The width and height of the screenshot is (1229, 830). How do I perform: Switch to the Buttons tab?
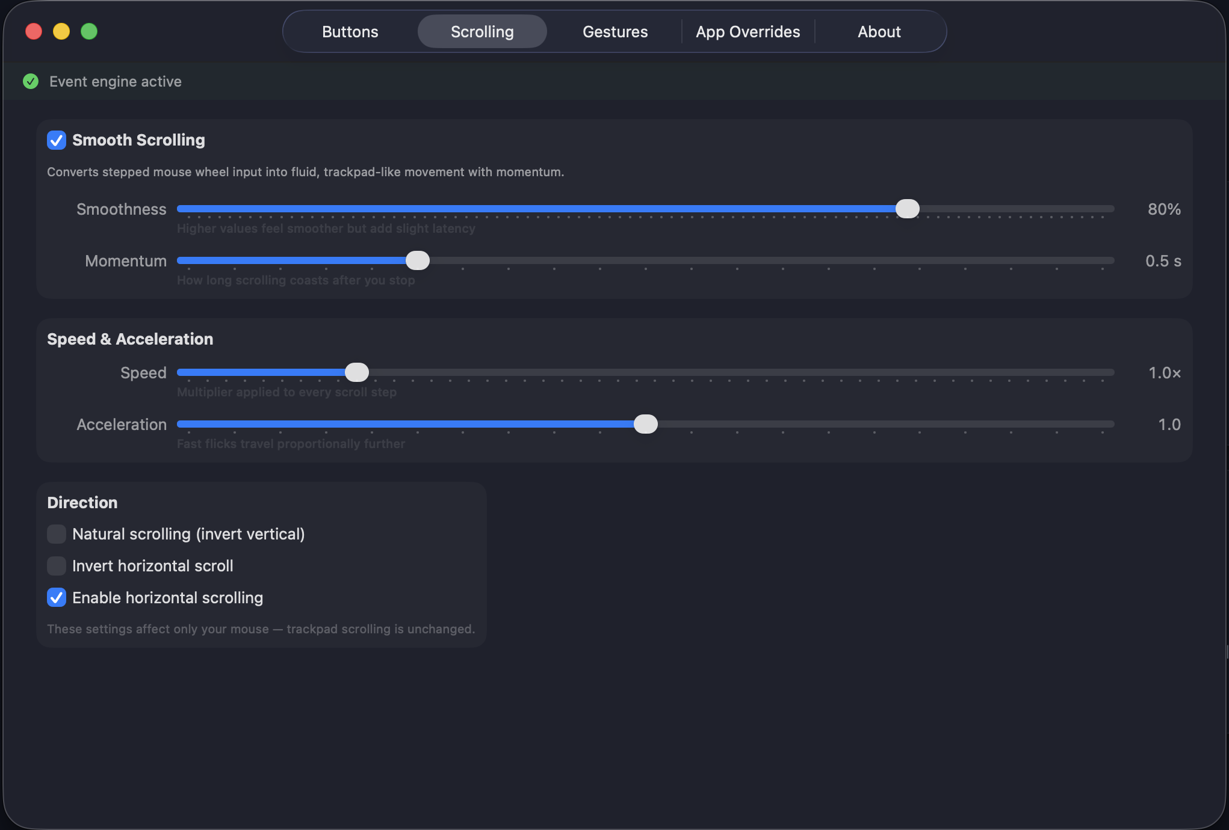click(350, 31)
